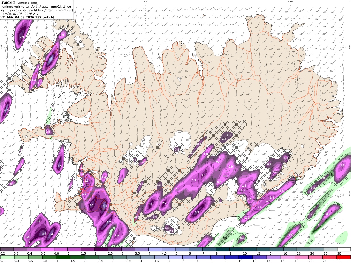Select the 2.1 value in the central highlands band
Viewport: 351px width, 263px height.
[x=204, y=175]
